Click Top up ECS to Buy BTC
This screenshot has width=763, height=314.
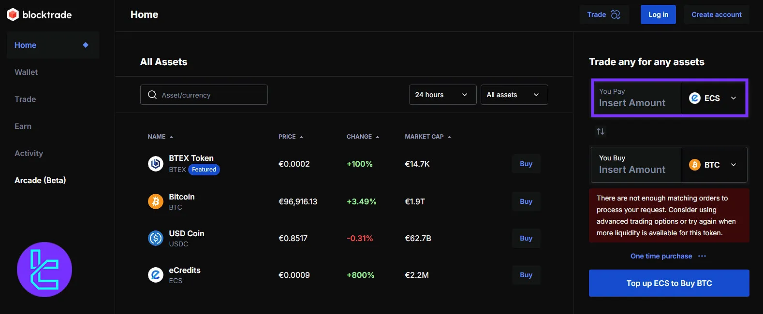pos(669,283)
